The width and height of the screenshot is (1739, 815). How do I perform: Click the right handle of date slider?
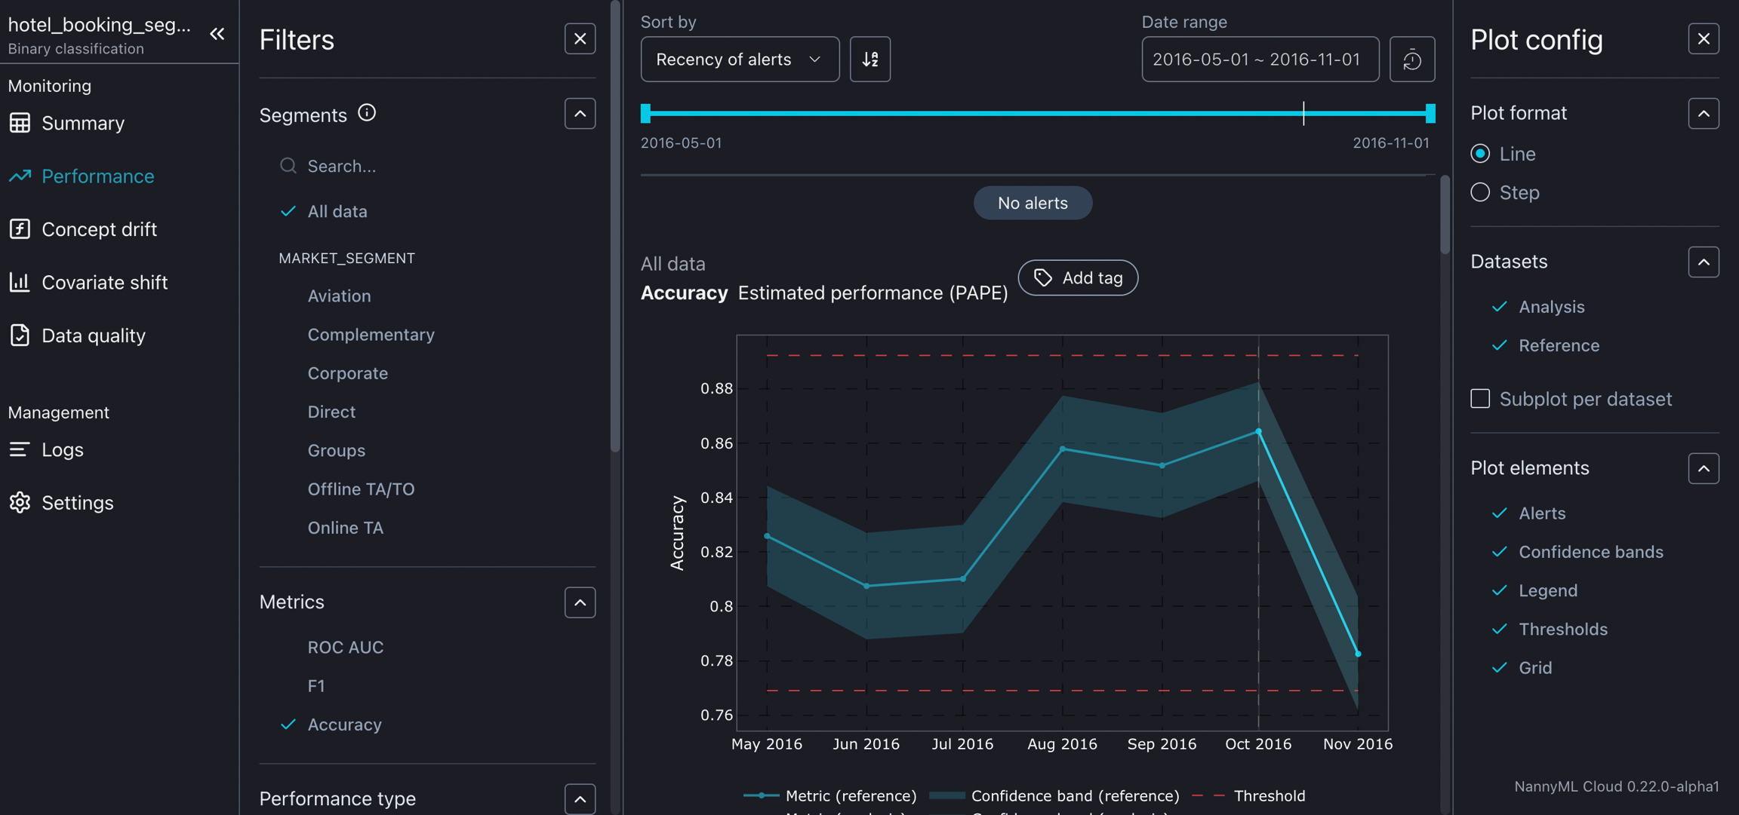pyautogui.click(x=1430, y=114)
